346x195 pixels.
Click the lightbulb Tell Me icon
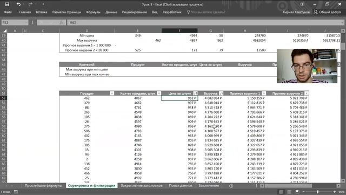(188, 12)
